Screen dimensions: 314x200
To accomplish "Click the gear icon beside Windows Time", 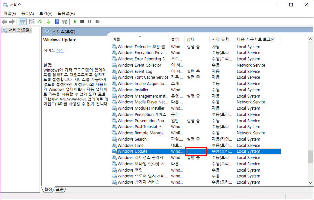I will (114, 145).
